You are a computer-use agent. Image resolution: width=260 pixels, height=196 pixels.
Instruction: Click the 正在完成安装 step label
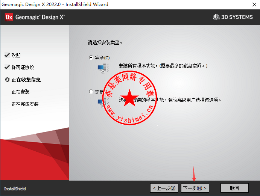(x=25, y=104)
